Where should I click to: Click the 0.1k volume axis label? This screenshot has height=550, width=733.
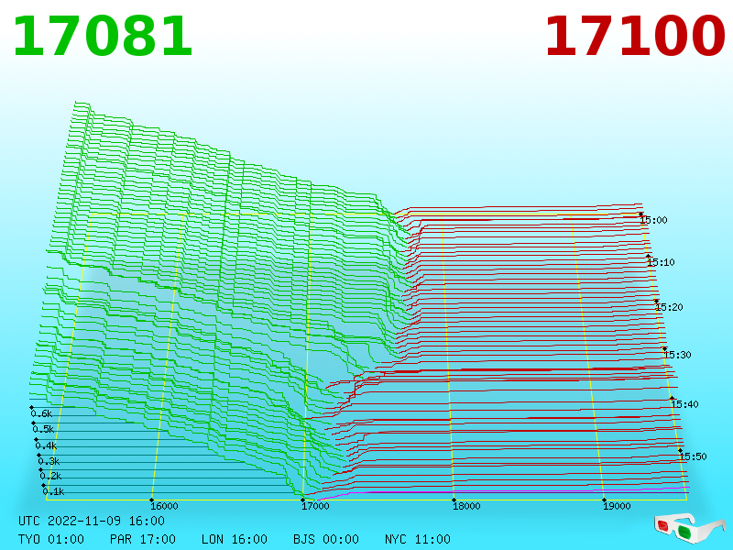coord(53,491)
